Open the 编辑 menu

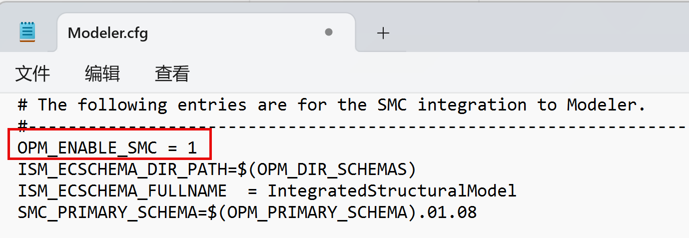[x=102, y=73]
